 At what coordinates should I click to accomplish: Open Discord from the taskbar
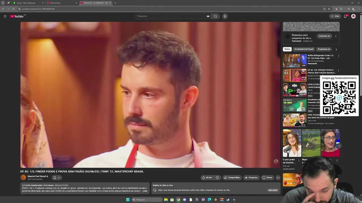click(x=185, y=200)
